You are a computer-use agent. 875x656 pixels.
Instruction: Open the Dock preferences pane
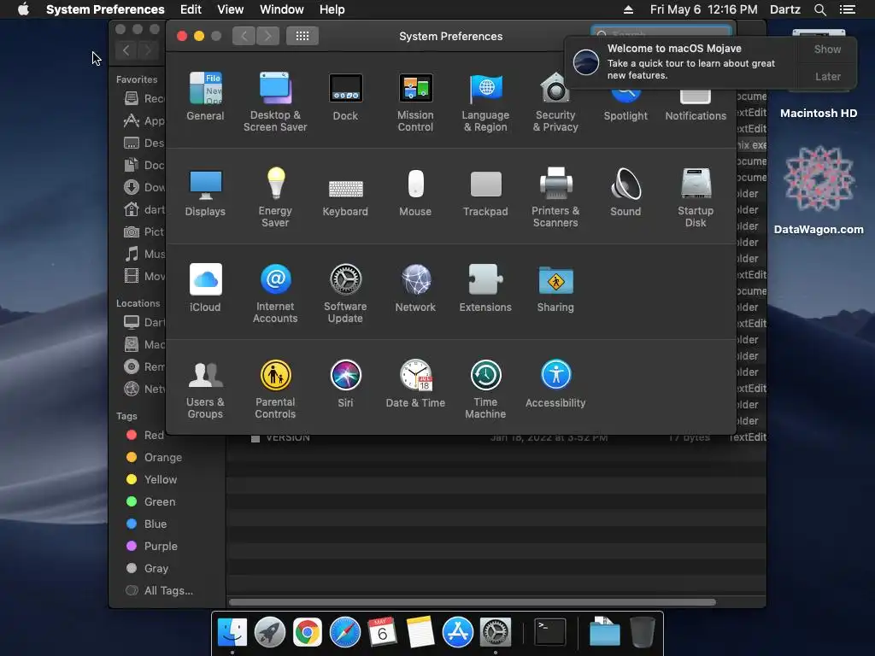(345, 97)
